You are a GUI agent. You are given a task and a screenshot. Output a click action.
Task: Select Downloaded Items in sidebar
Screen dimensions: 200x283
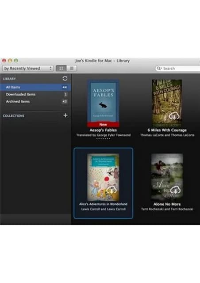pos(35,94)
